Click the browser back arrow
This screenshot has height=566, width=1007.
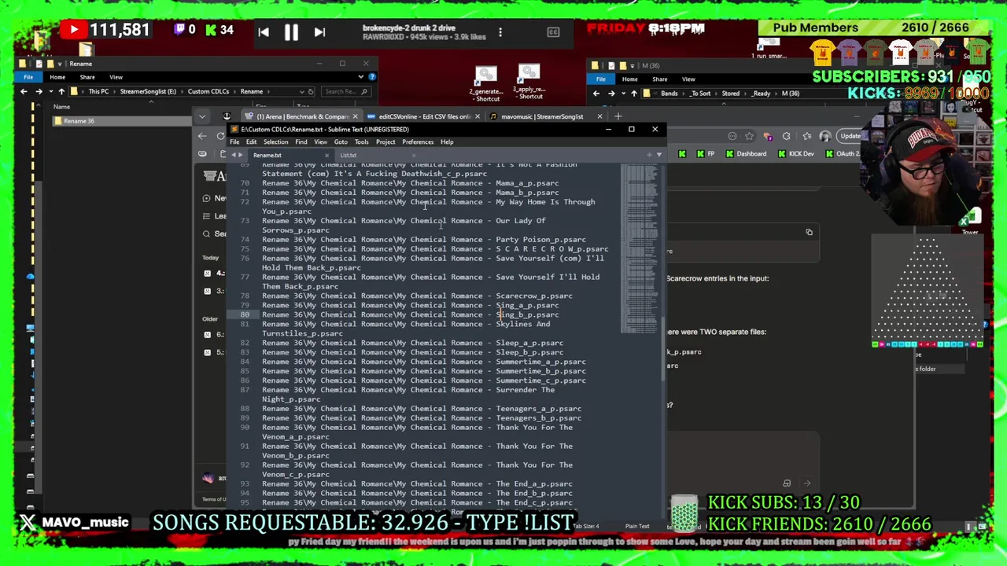tap(202, 136)
